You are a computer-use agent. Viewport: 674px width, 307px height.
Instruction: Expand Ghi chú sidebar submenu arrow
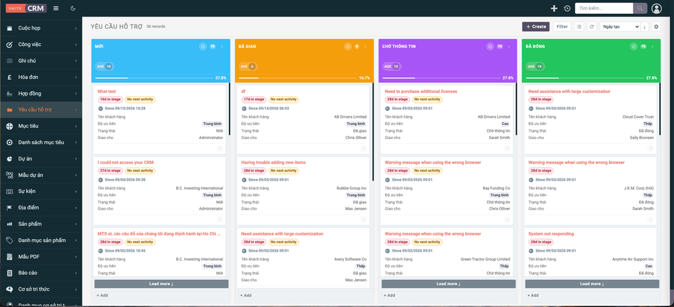point(76,61)
